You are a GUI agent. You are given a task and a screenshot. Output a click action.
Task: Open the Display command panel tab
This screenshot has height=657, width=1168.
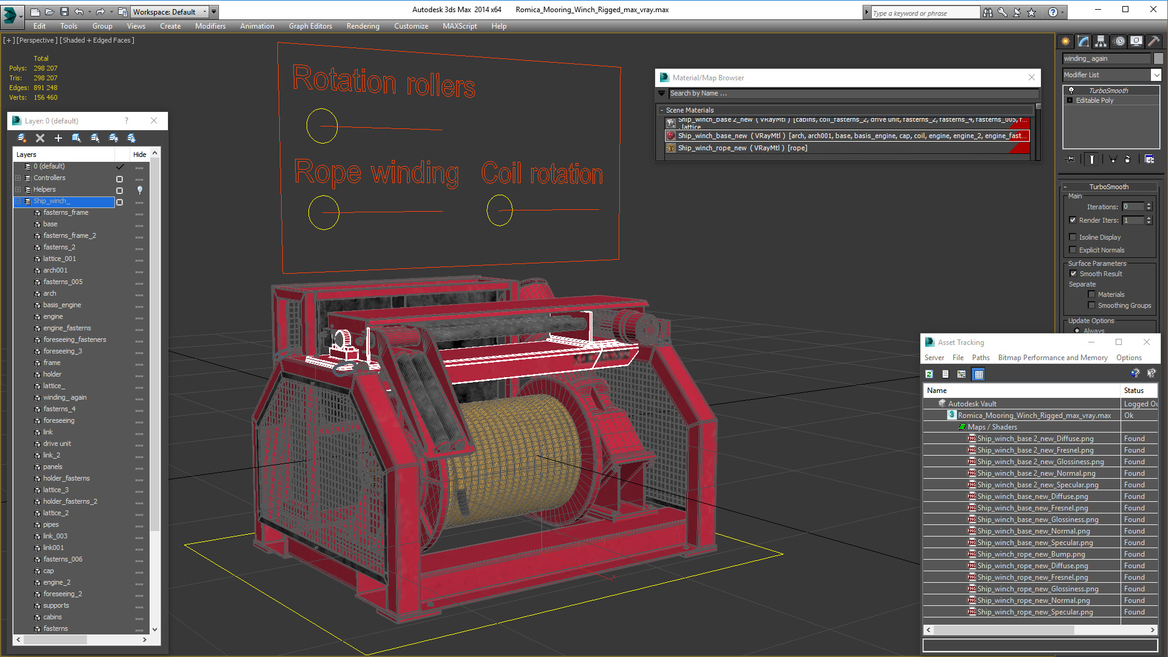click(x=1136, y=41)
